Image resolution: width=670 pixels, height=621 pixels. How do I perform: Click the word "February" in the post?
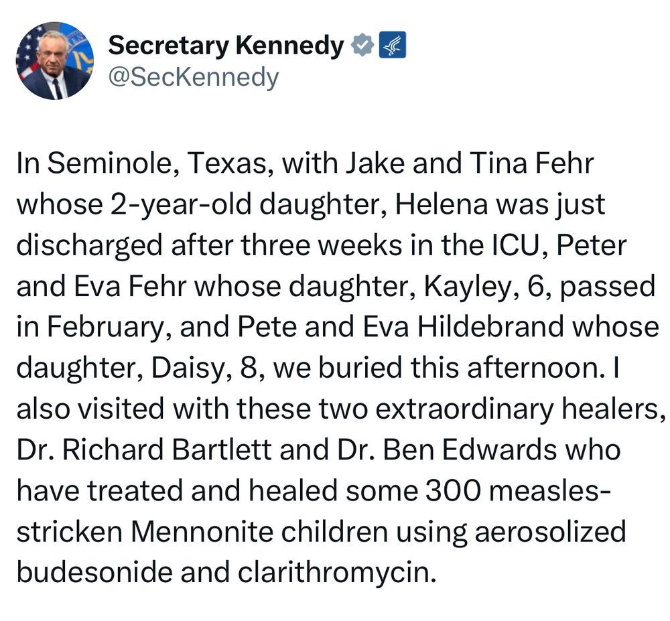point(105,328)
